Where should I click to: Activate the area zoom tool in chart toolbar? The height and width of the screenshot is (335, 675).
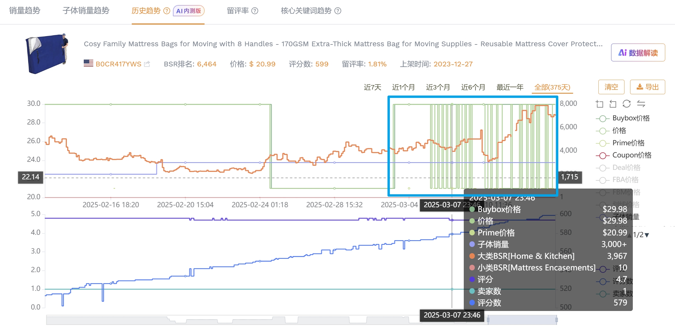[x=600, y=104]
